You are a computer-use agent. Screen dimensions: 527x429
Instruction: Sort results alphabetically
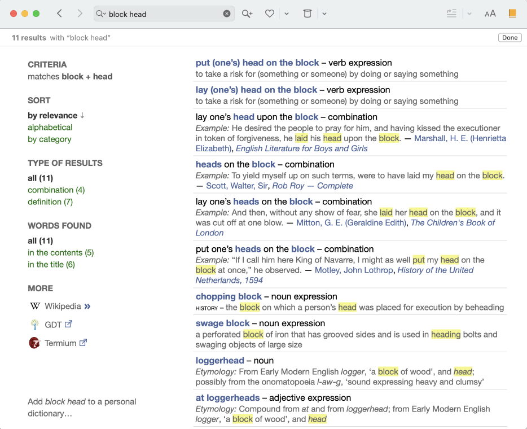click(50, 128)
